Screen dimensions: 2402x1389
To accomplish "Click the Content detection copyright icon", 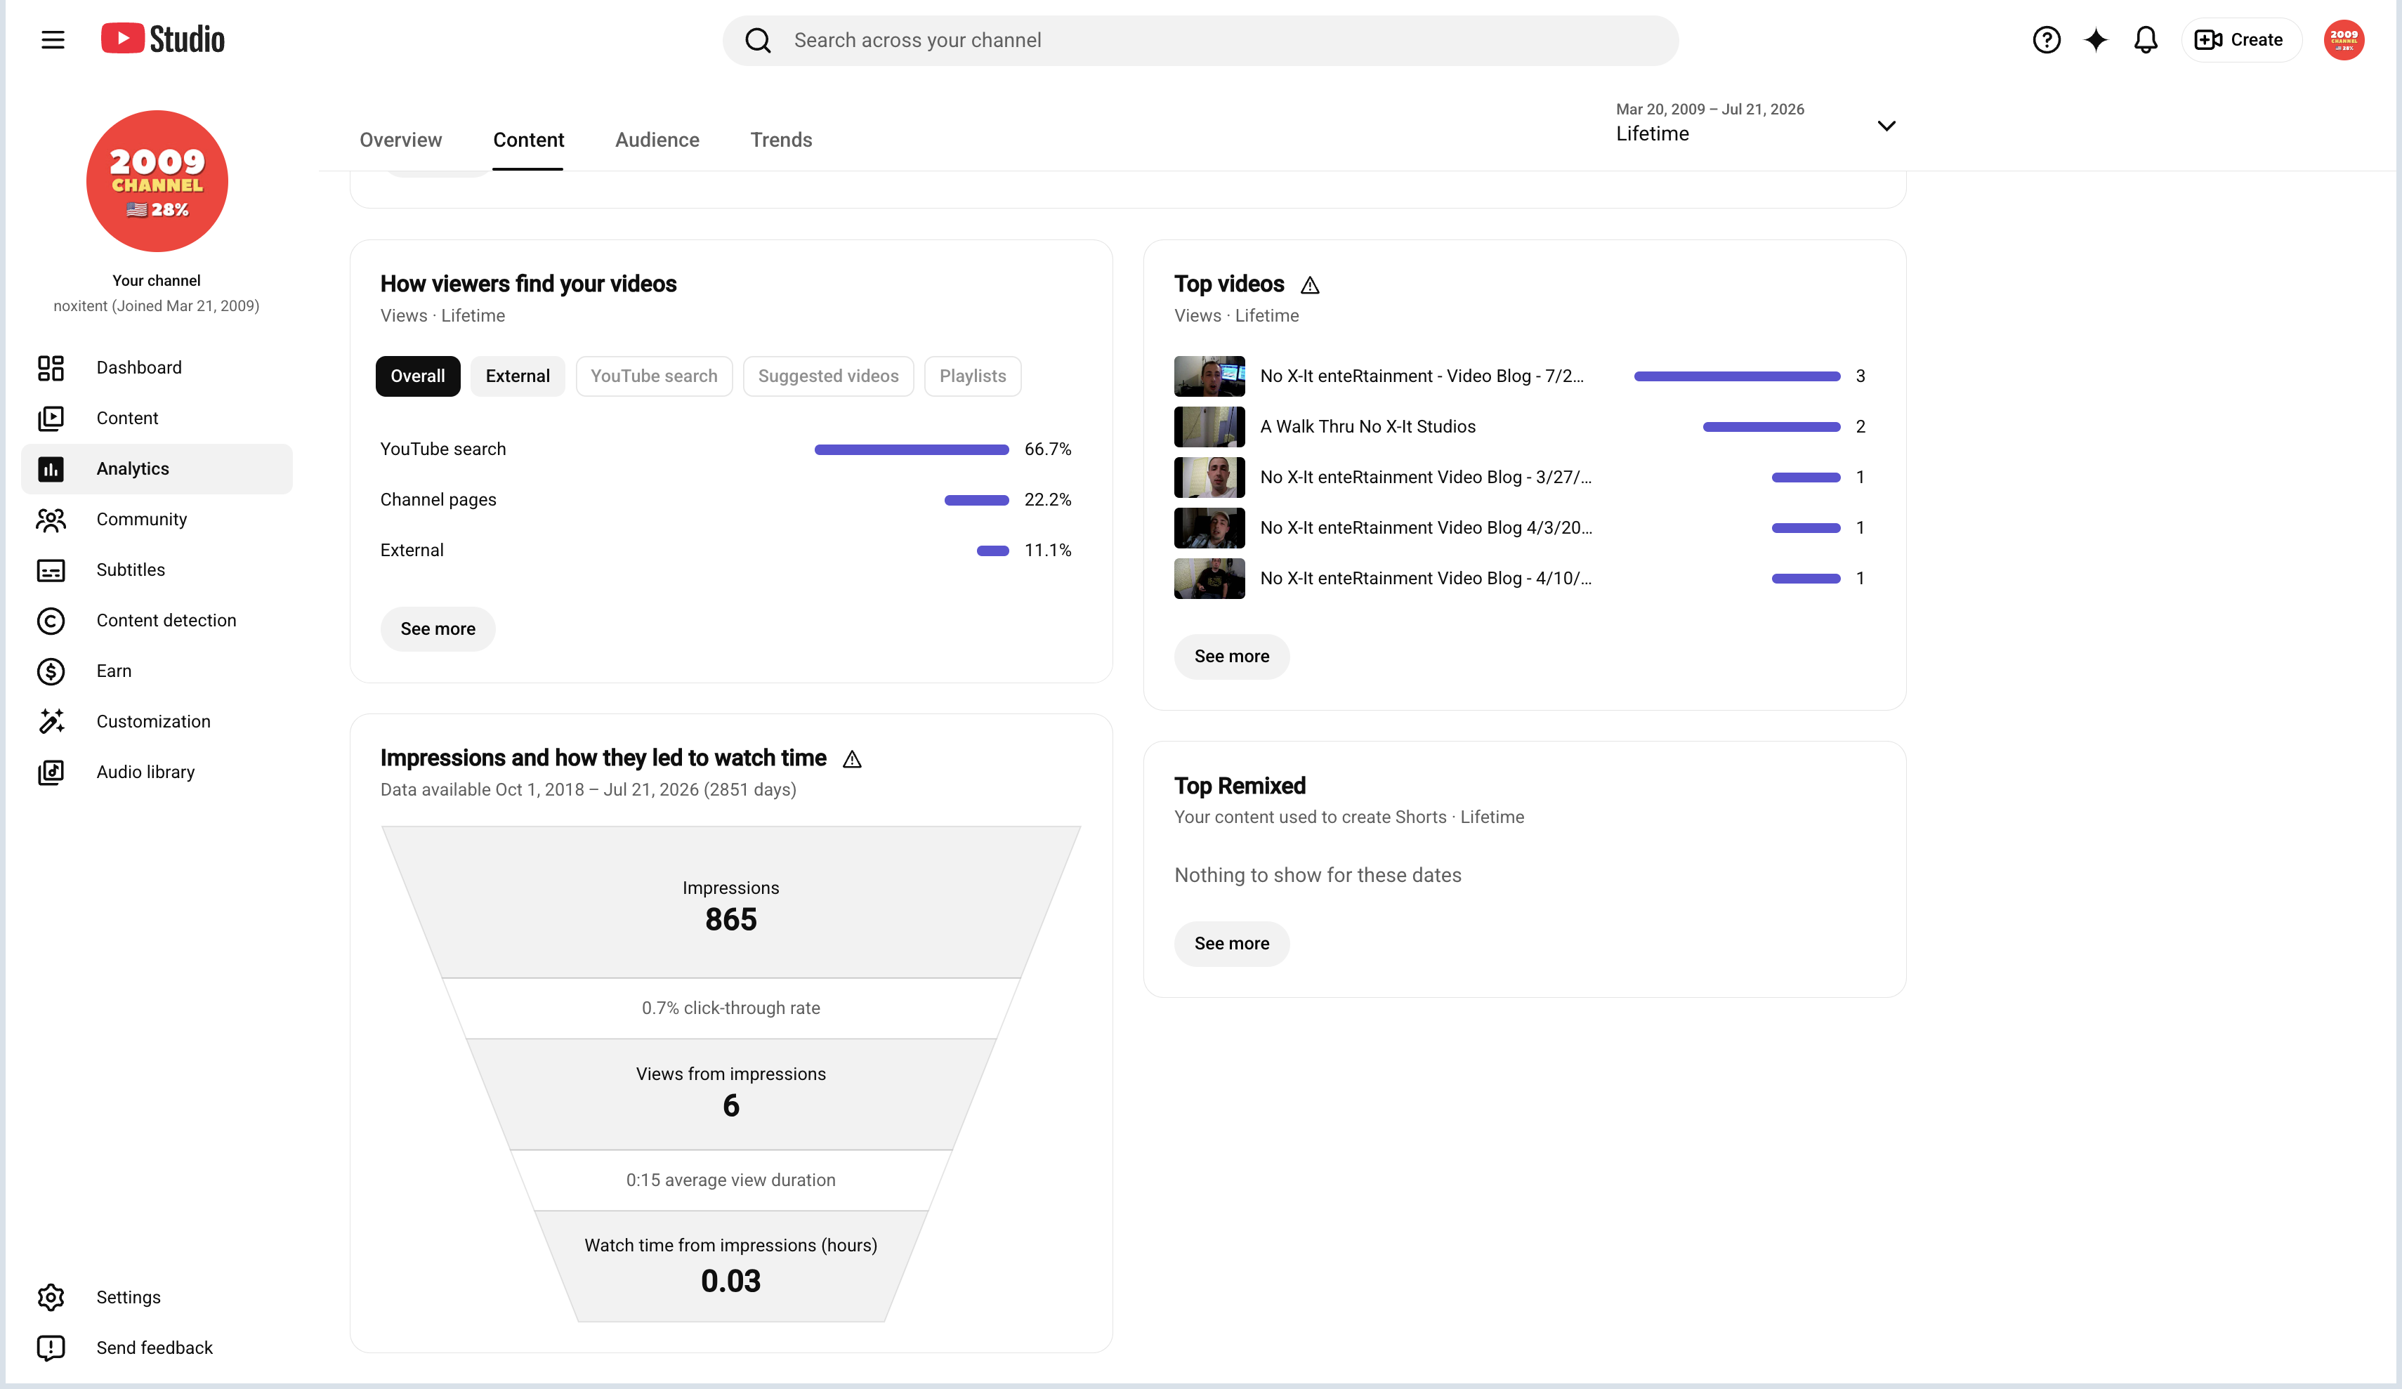I will tap(51, 621).
